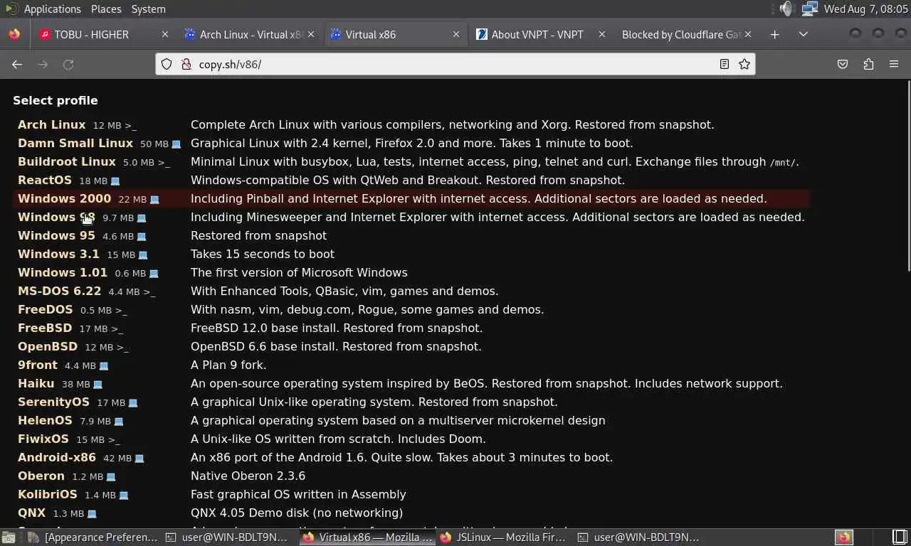
Task: Click the network connection tray icon
Action: [x=809, y=9]
